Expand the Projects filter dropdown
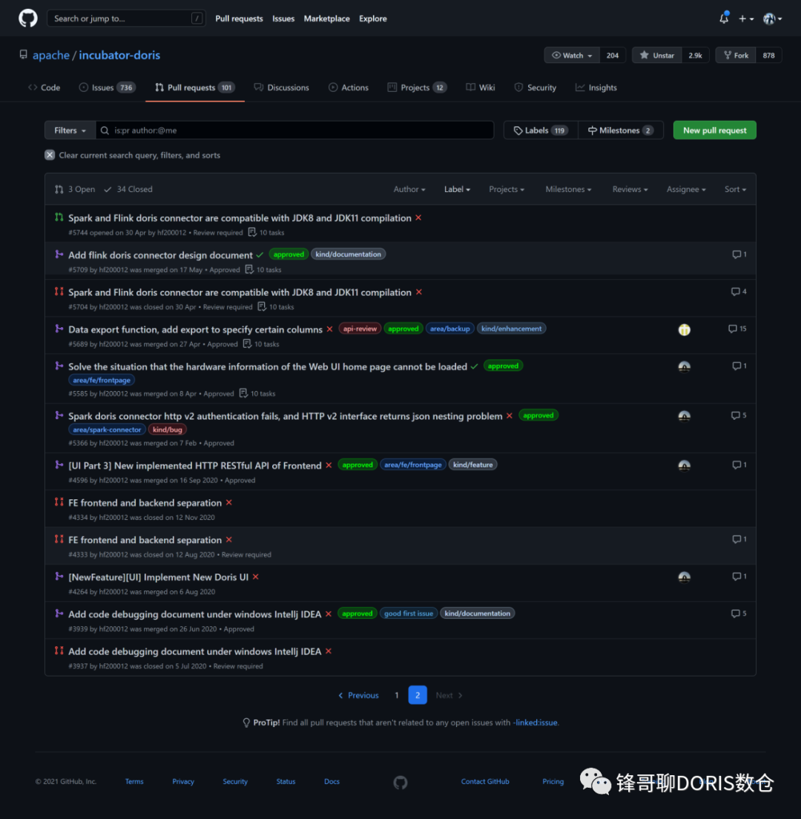 (507, 189)
